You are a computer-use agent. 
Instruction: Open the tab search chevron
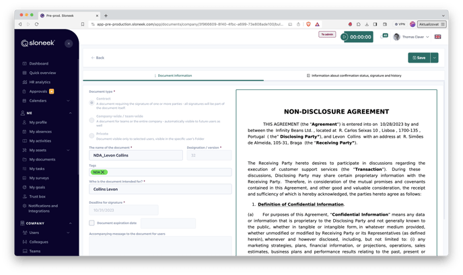(443, 15)
